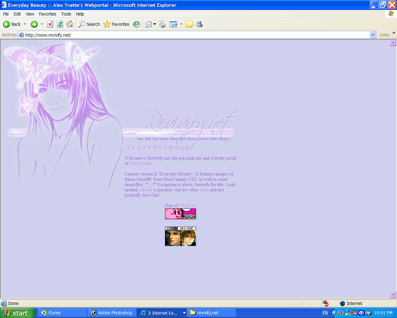Click the MSN Messenger tray icon
397x318 pixels.
tap(347, 313)
